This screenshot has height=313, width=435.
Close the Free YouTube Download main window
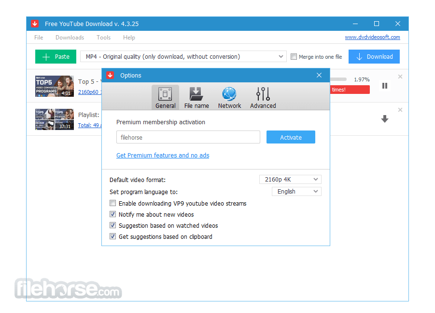(398, 24)
